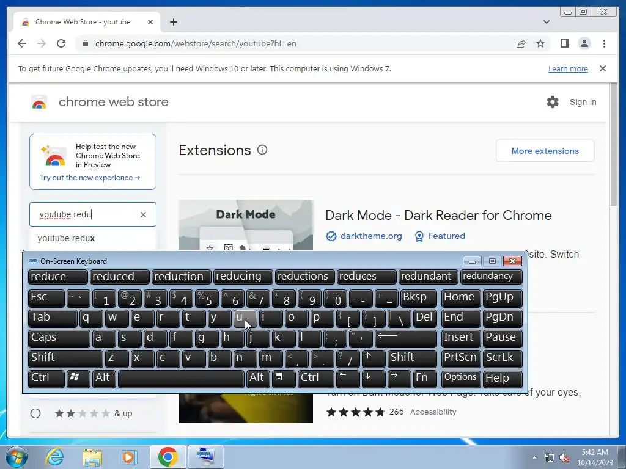
Task: Click the Bksp key on keyboard
Action: (418, 298)
